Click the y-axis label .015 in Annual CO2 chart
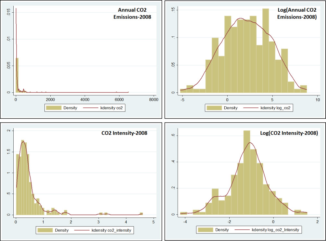Screen dimensions: 326x241 click(8, 12)
